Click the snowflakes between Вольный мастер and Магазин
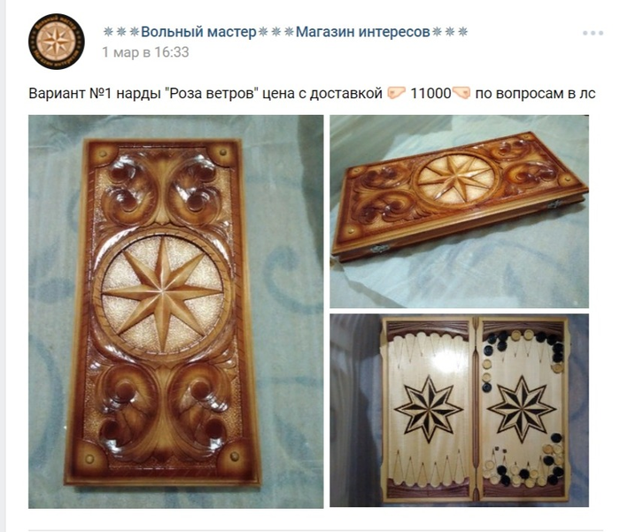This screenshot has width=620, height=532. click(x=276, y=32)
